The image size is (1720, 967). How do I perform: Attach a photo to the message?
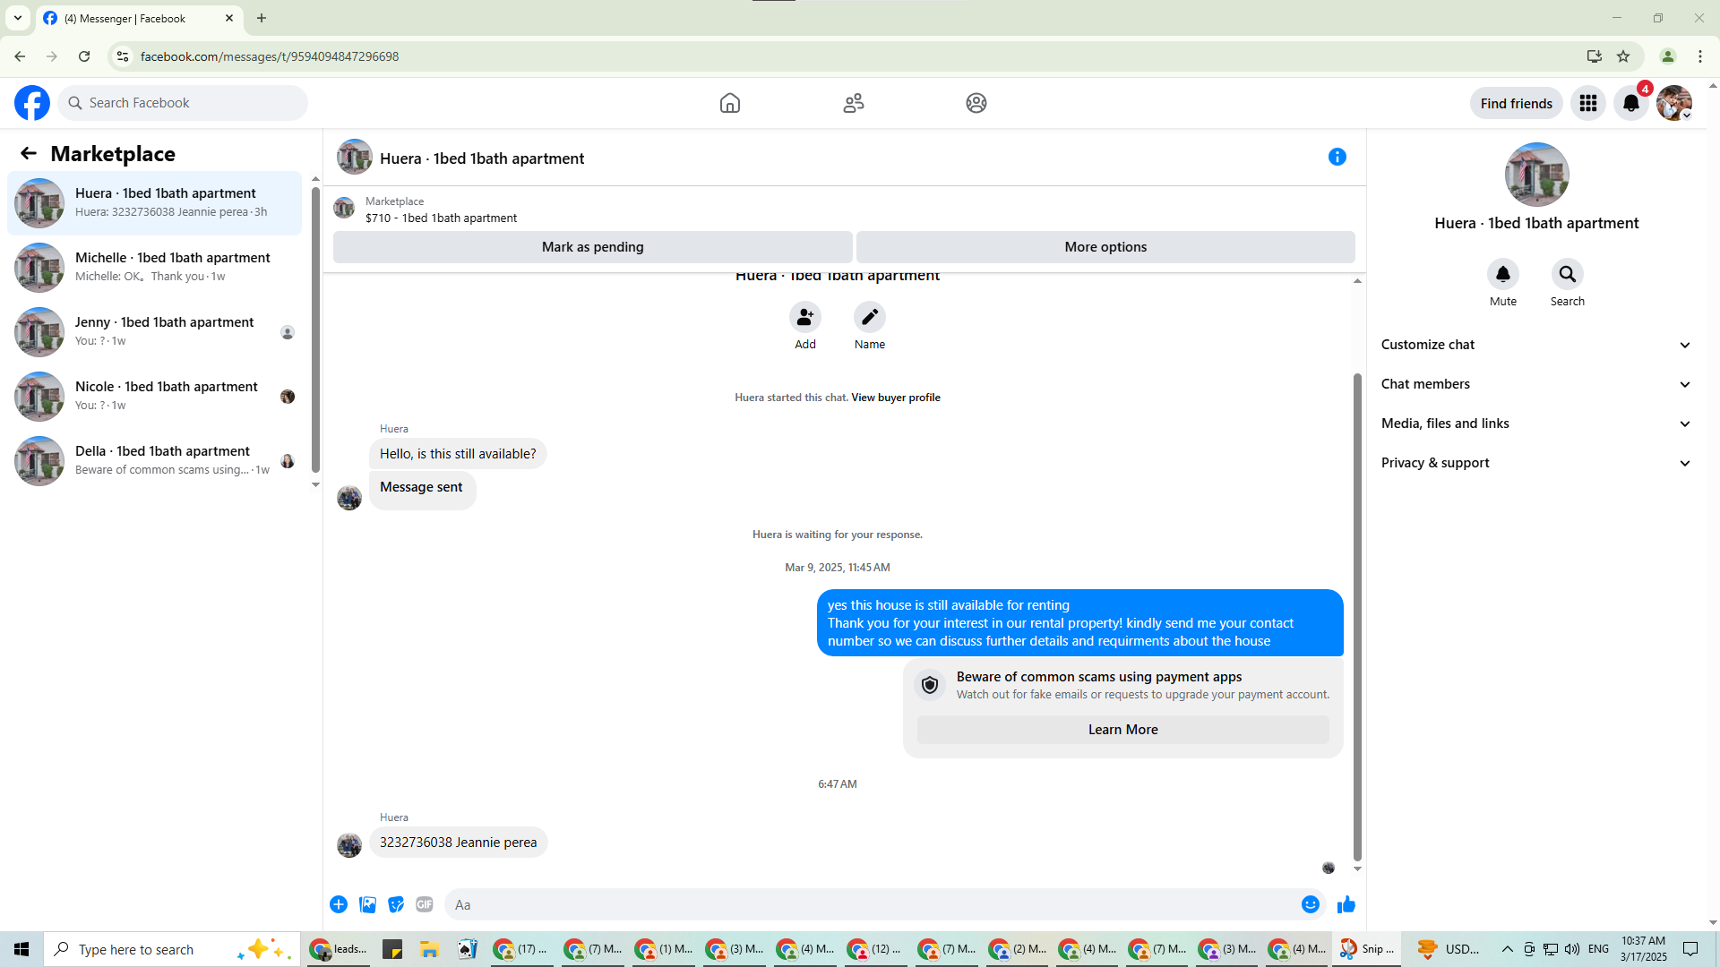pyautogui.click(x=367, y=904)
